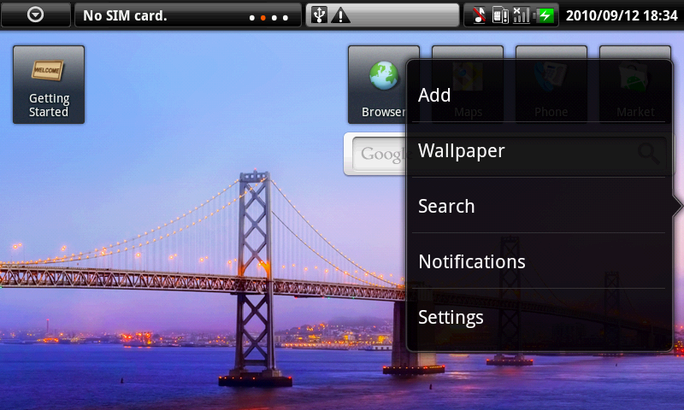Choose Wallpaper in the popup menu
The height and width of the screenshot is (410, 684).
tap(539, 150)
